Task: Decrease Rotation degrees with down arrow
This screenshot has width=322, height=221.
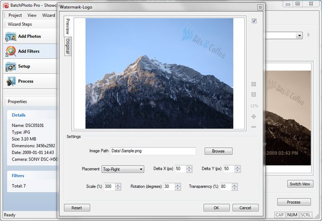Action: (178, 188)
